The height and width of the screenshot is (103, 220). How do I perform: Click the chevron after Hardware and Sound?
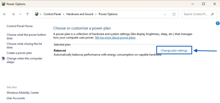96,14
